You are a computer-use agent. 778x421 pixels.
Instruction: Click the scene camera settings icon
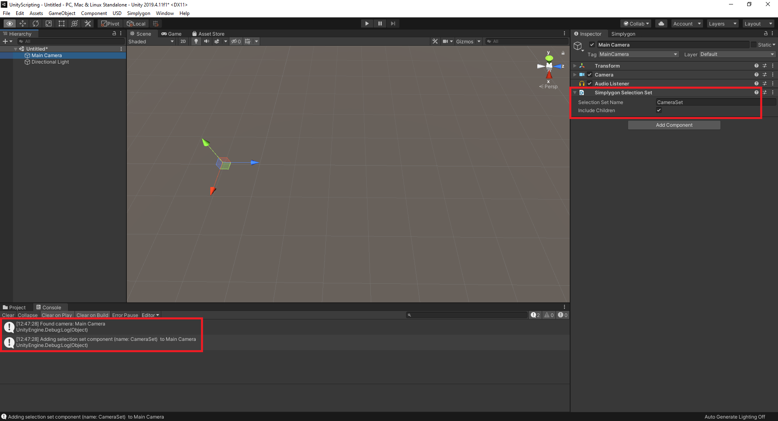coord(445,41)
